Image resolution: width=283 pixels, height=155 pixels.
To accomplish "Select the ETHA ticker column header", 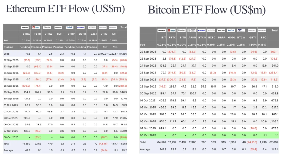I will pos(26,34).
